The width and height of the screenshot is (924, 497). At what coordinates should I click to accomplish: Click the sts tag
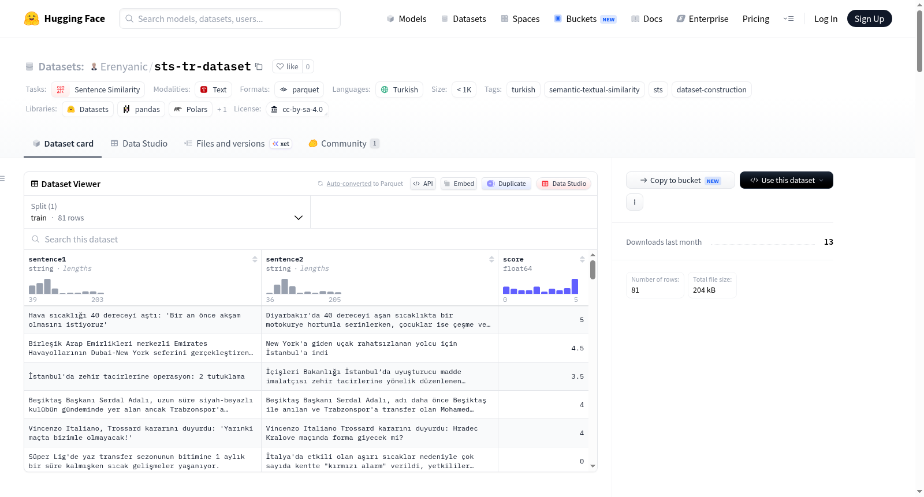point(658,89)
